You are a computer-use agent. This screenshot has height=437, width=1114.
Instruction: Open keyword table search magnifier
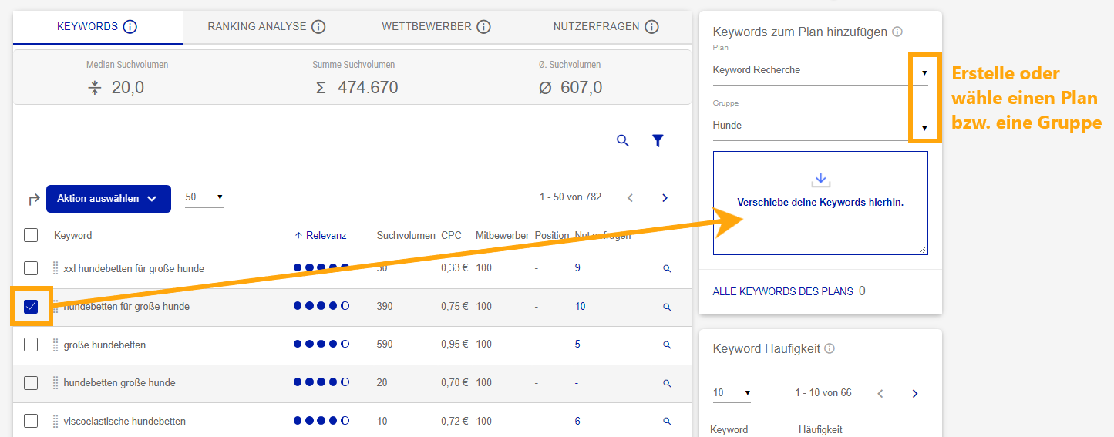tap(623, 140)
